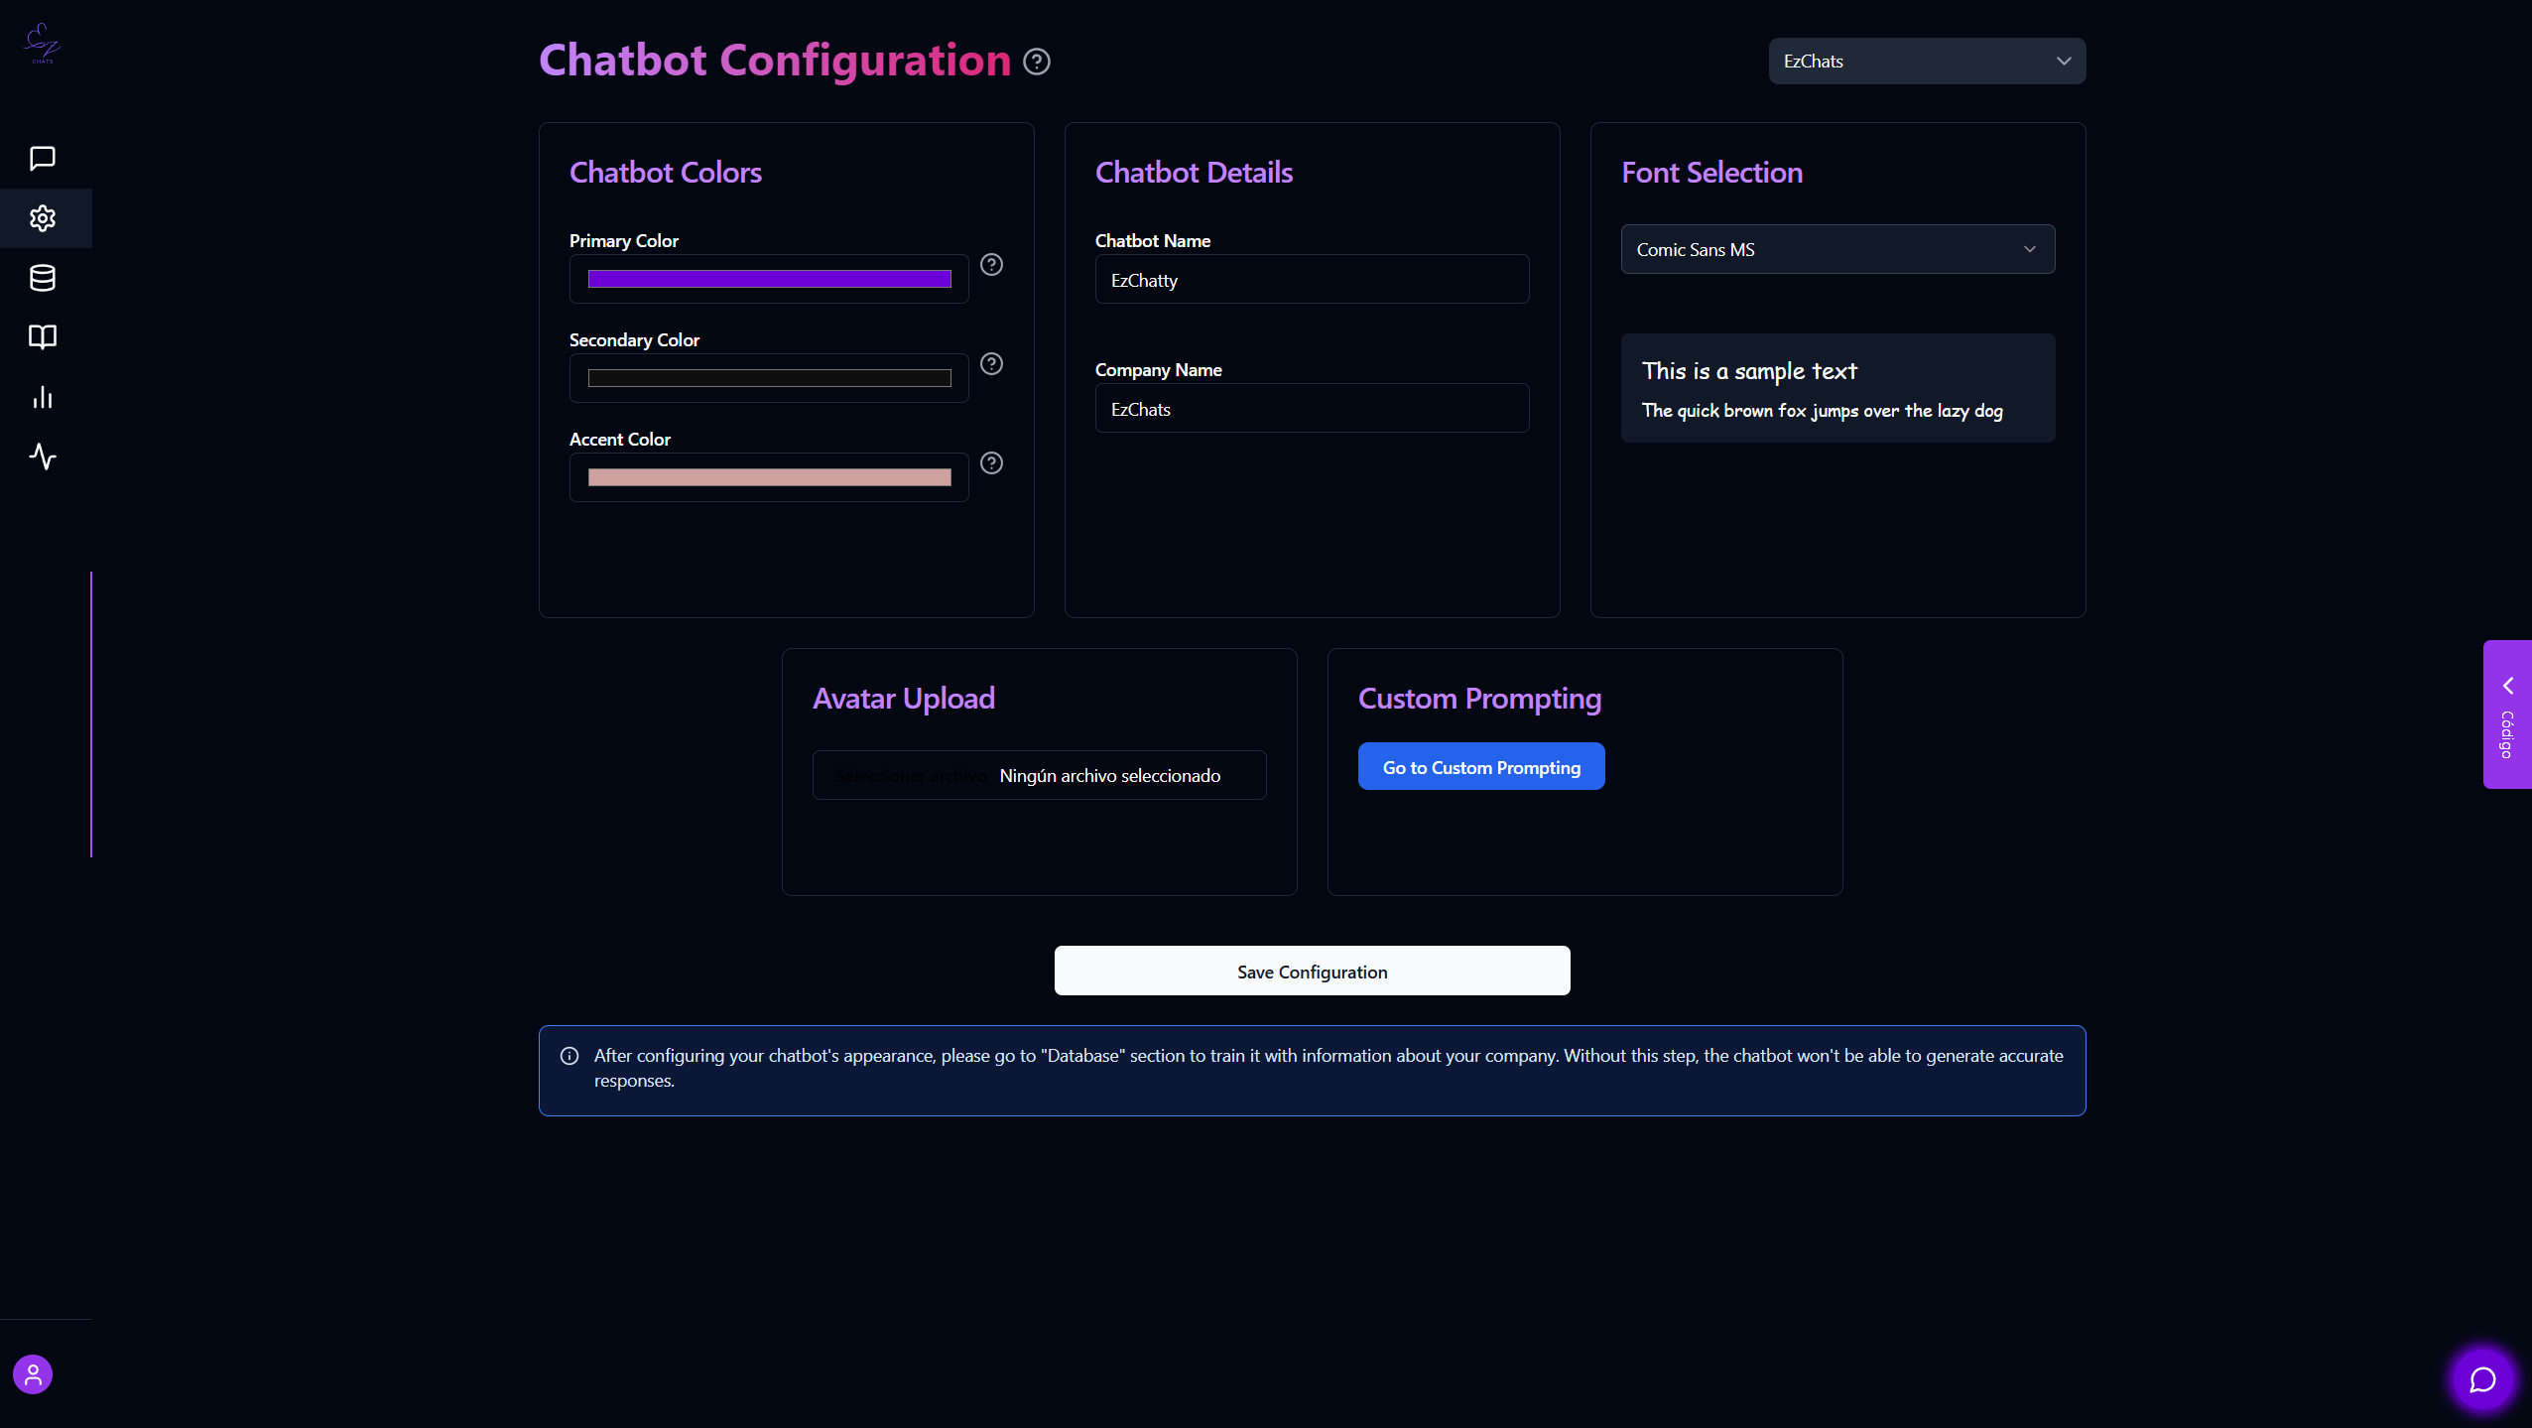
Task: Open the floating chat bubble widget
Action: coord(2482,1379)
